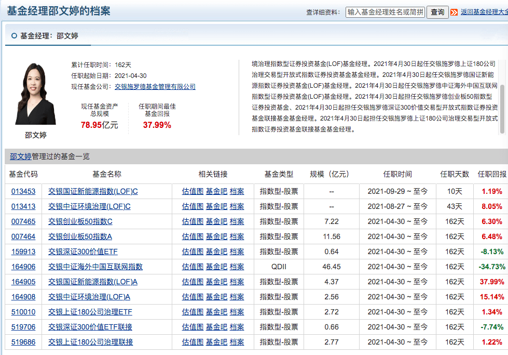
Task: Open the 交银深证300价值ETF fund
Action: 83,252
